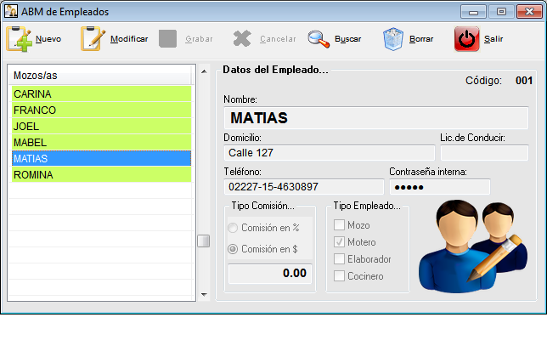The image size is (547, 340).
Task: Click the Nuevo button label
Action: point(48,39)
